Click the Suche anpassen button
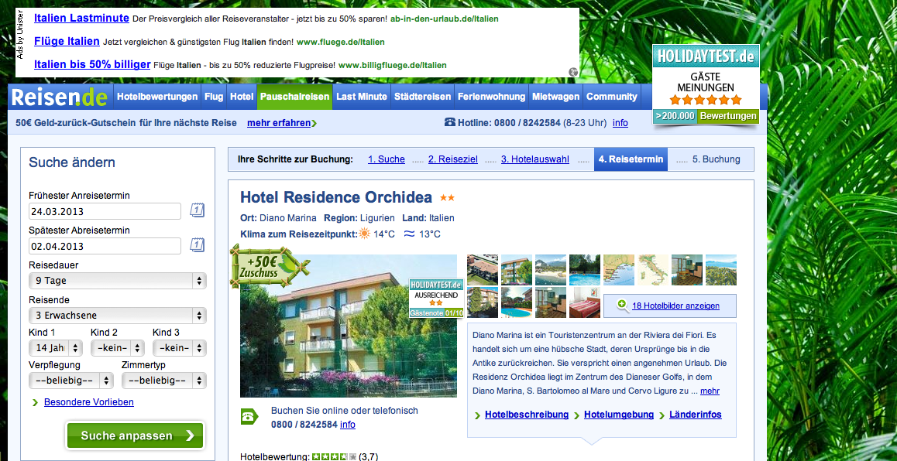This screenshot has height=461, width=897. click(x=135, y=435)
